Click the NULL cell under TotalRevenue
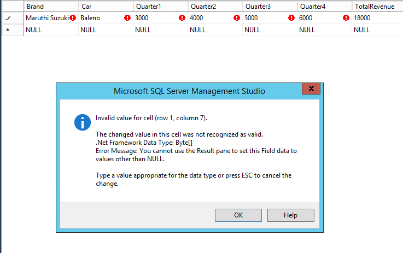This screenshot has height=253, width=403. [377, 30]
